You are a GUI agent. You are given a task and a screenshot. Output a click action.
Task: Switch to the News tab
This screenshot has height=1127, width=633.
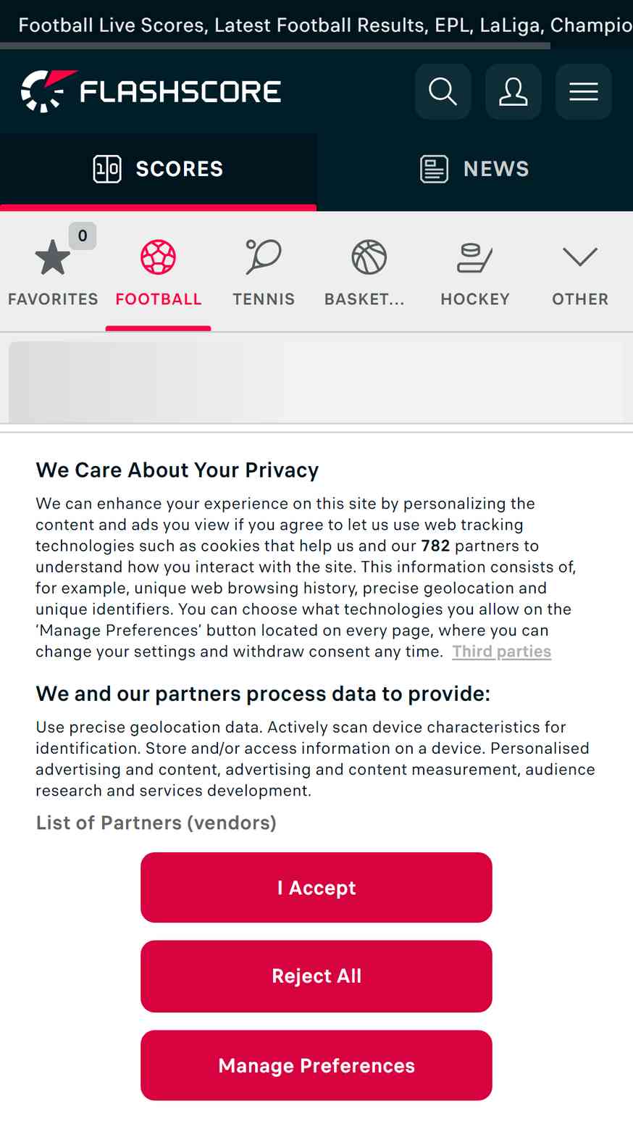[x=475, y=169]
